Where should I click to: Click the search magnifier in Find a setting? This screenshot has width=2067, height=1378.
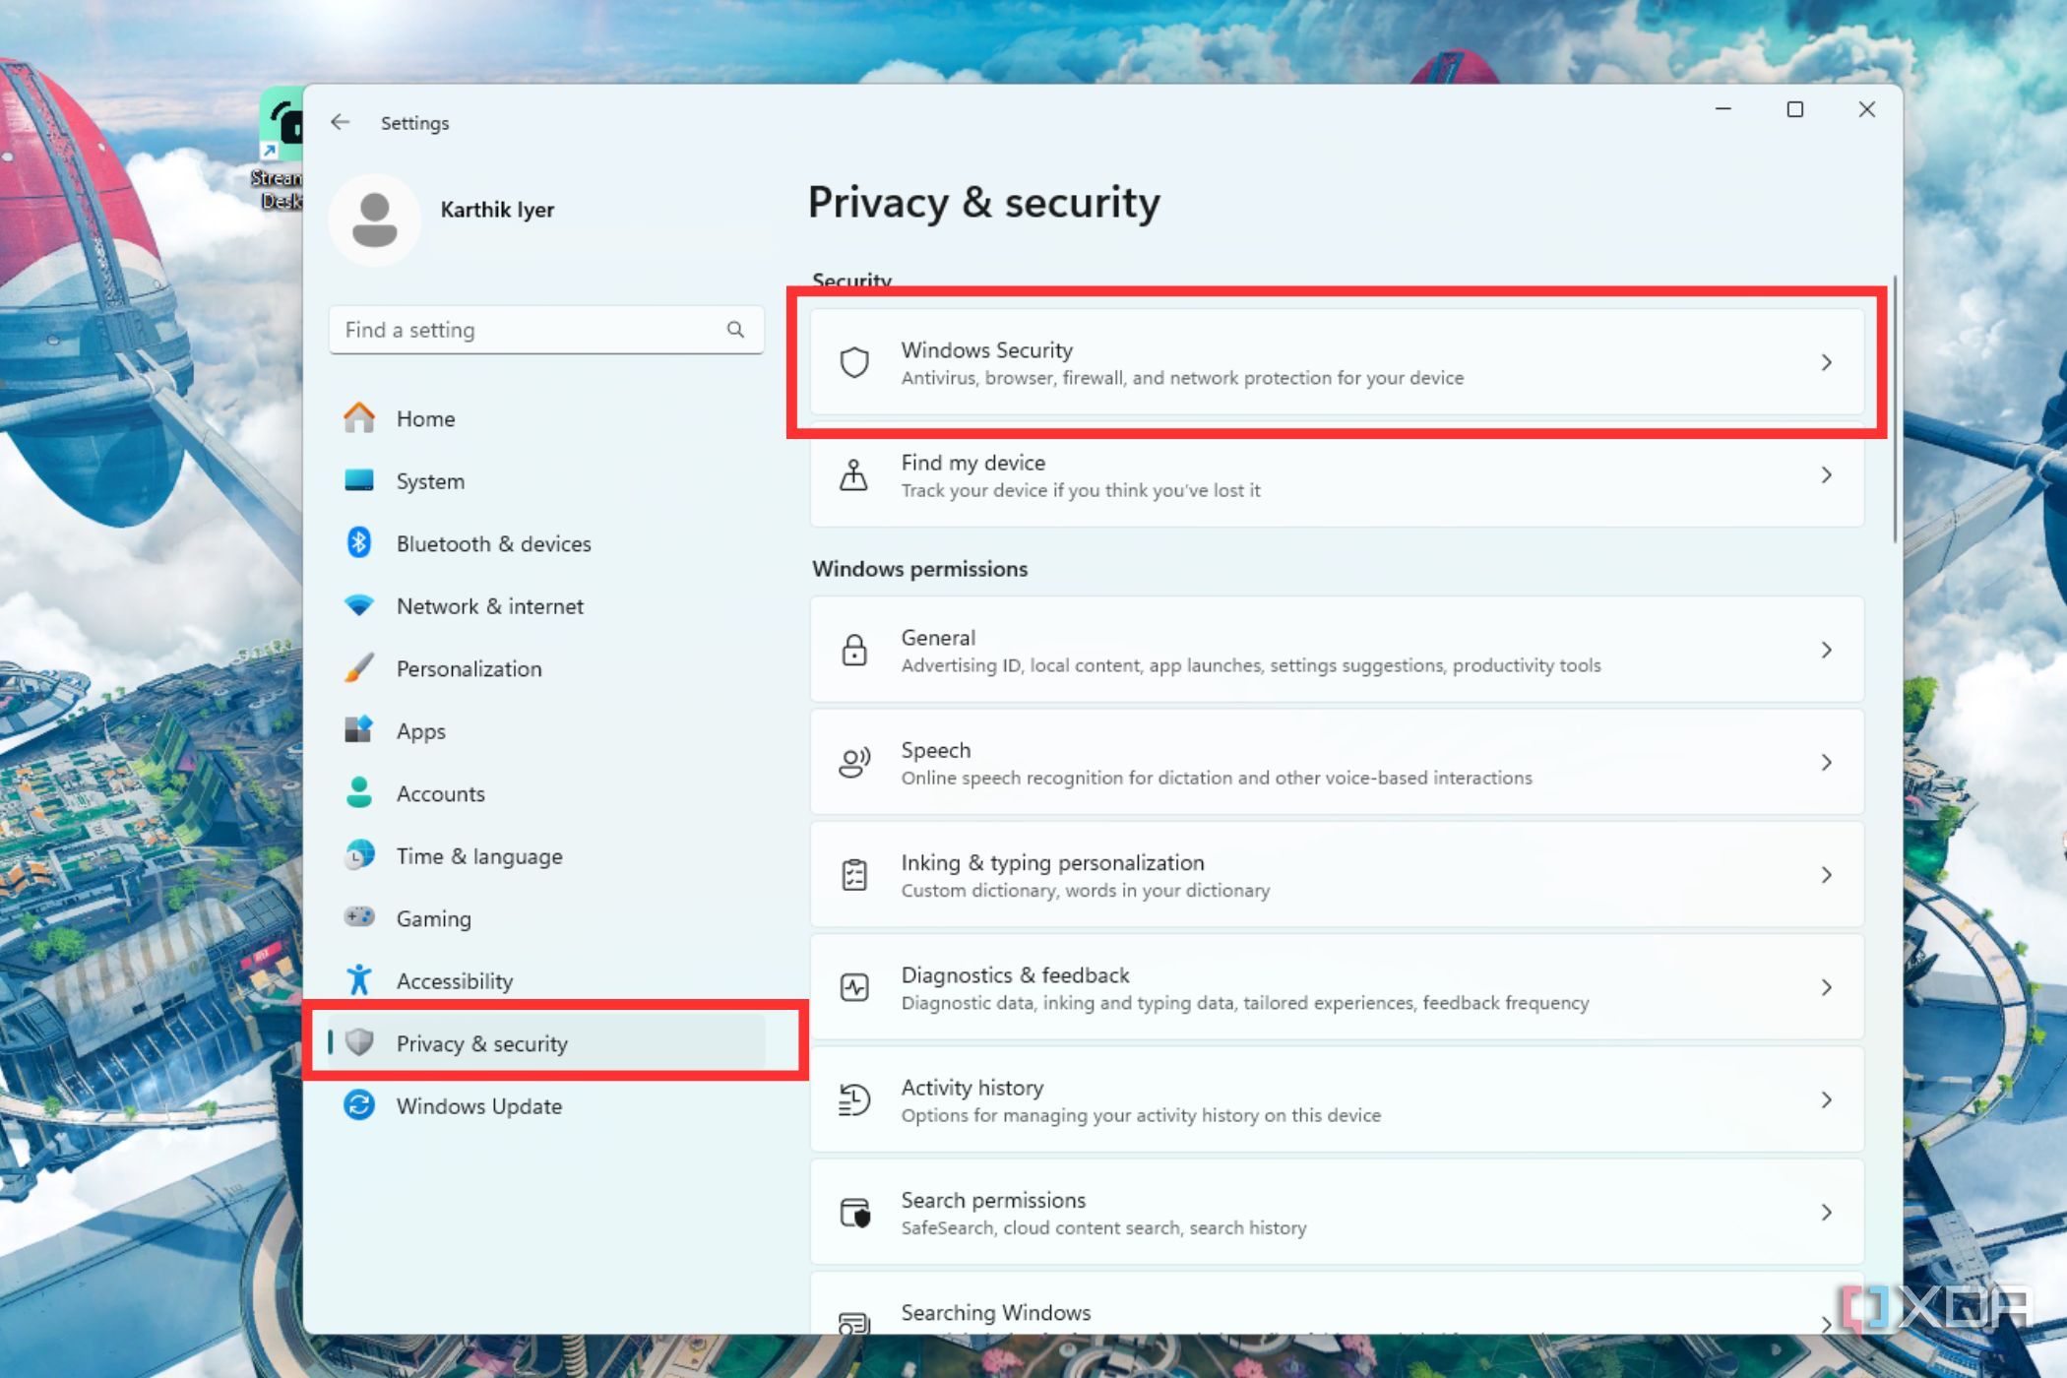pyautogui.click(x=735, y=330)
